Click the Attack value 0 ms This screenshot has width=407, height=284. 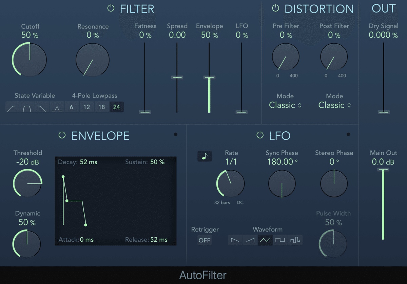click(87, 240)
